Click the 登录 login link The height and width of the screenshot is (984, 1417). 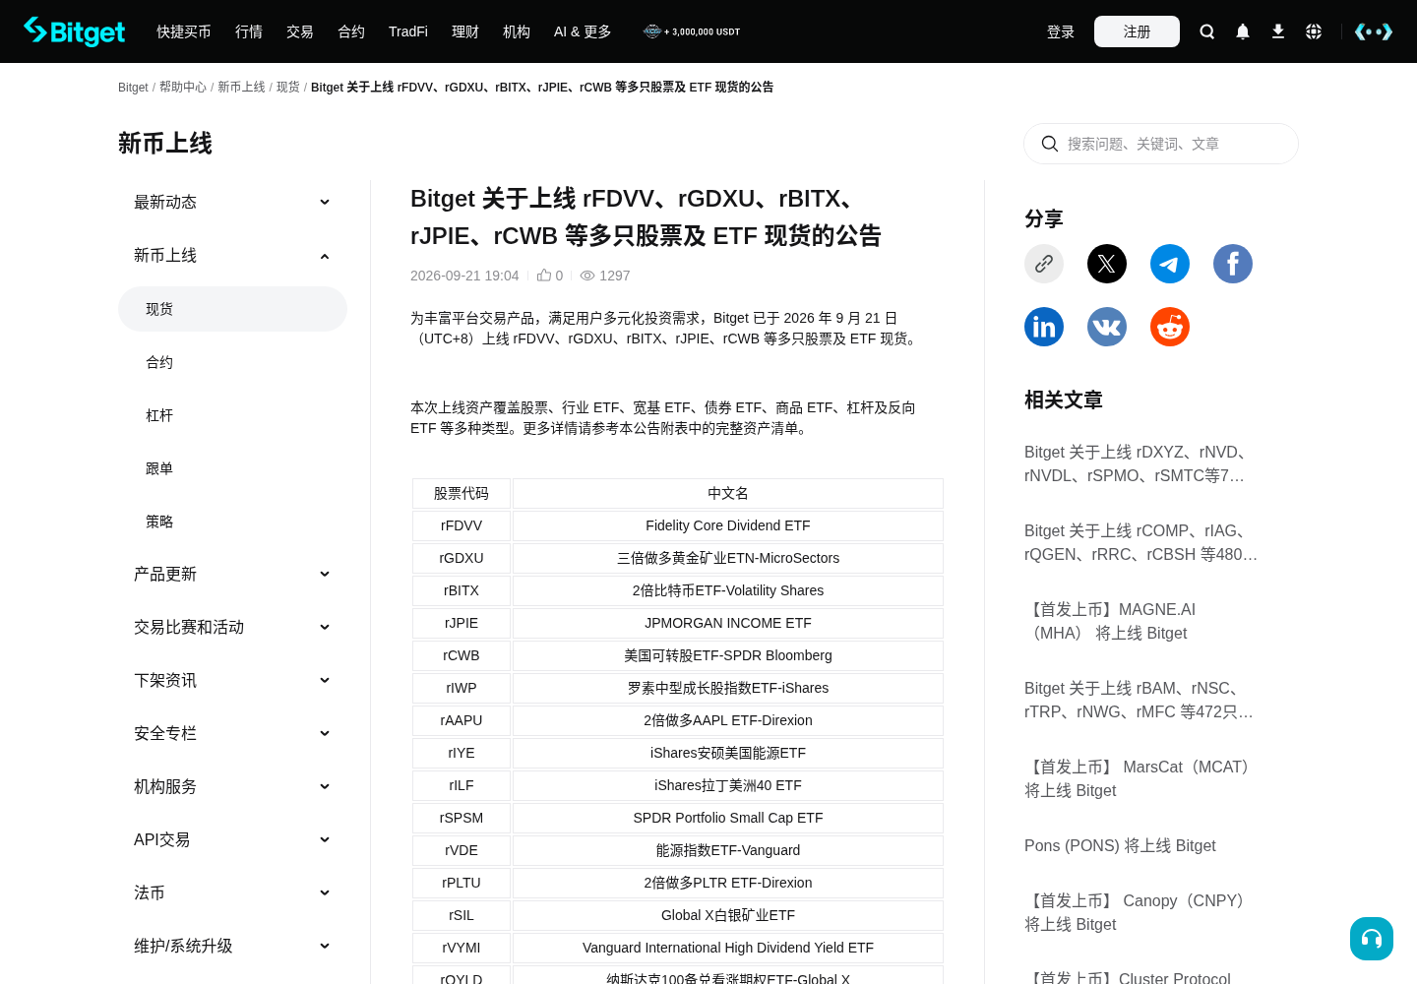[1061, 31]
